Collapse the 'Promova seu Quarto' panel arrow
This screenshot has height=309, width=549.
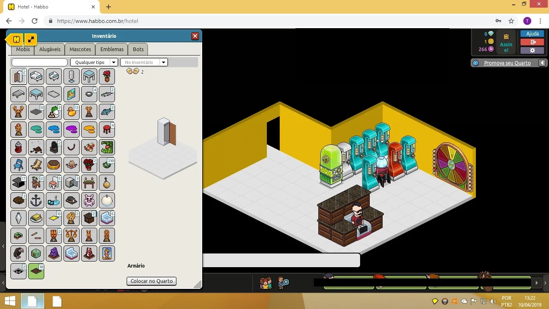pyautogui.click(x=542, y=63)
